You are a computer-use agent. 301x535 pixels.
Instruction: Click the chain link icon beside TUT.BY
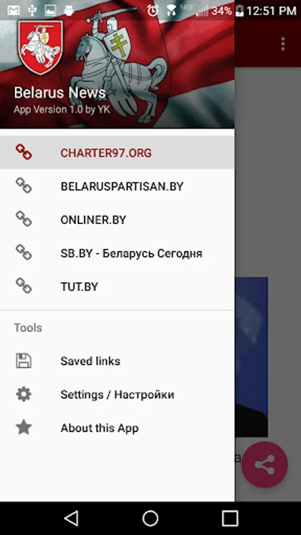(x=24, y=286)
